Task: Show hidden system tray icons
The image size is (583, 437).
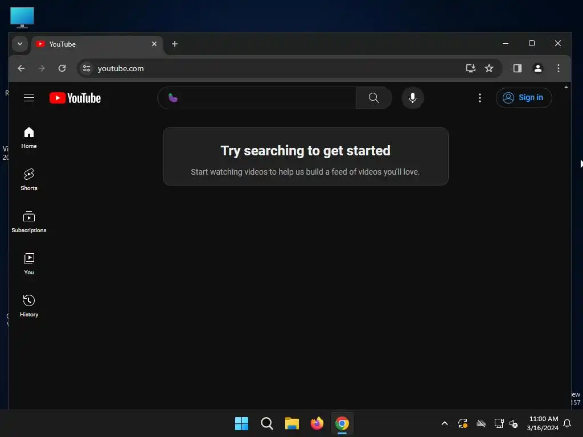Action: click(x=444, y=423)
